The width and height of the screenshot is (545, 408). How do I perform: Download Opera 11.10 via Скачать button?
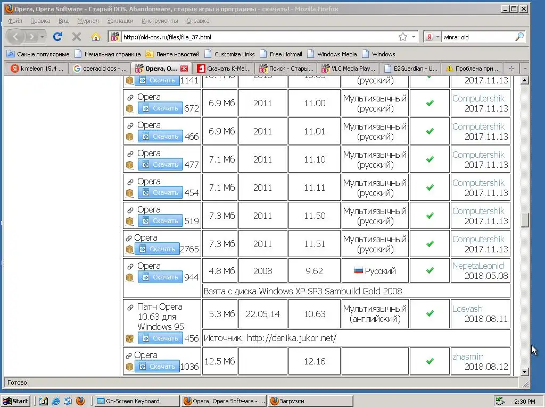click(x=160, y=165)
